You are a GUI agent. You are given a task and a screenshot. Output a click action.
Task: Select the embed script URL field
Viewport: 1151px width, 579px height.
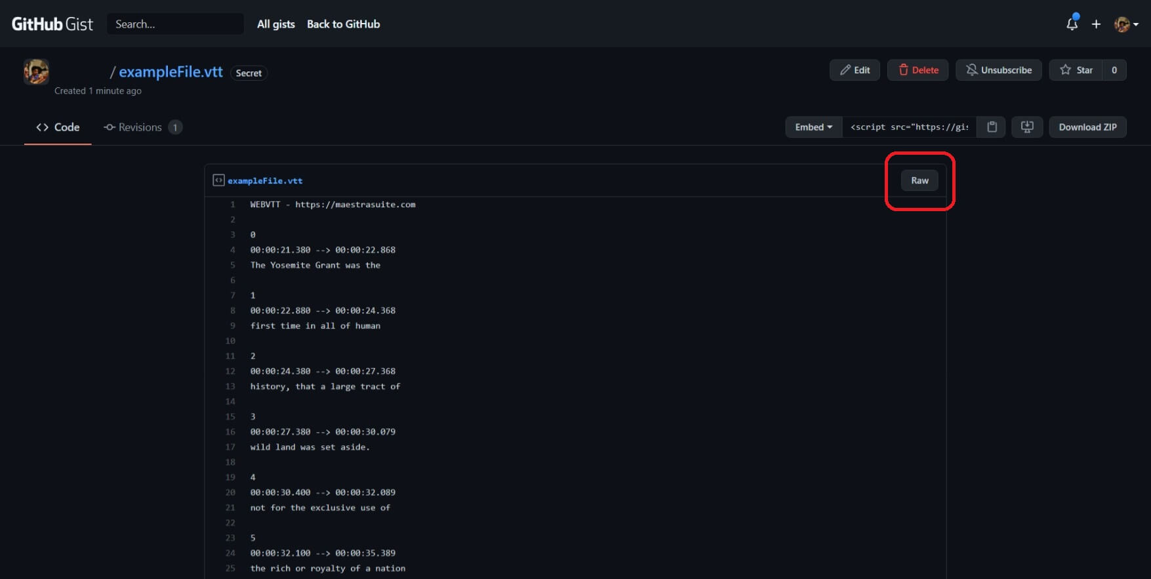[909, 127]
